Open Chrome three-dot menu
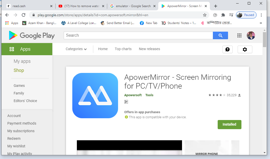 pyautogui.click(x=261, y=15)
